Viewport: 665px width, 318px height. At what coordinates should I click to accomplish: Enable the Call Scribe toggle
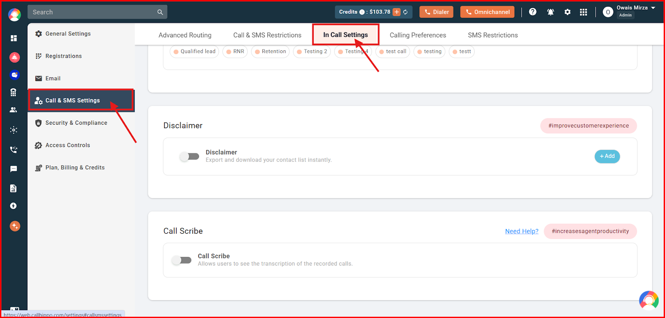point(182,260)
